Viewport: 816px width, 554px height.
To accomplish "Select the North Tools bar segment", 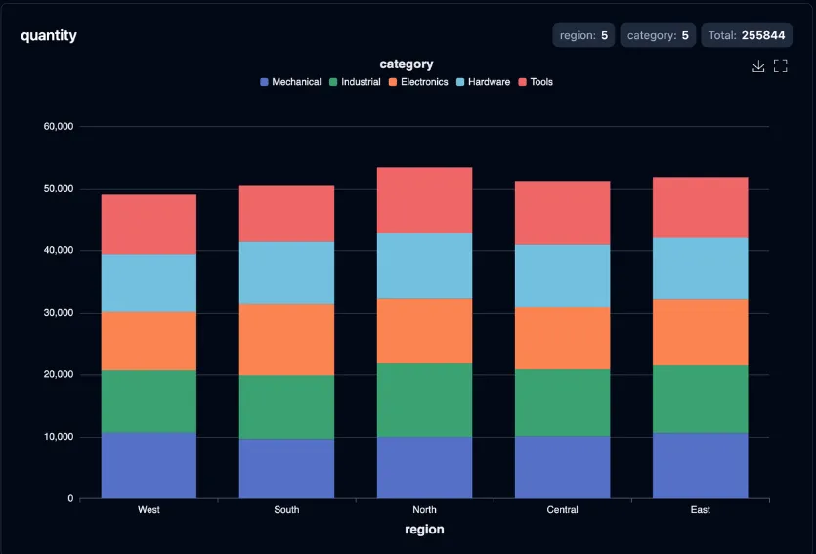I will coord(425,200).
